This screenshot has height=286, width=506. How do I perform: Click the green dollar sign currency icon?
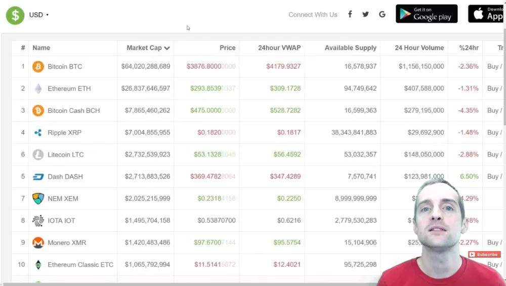pos(15,15)
